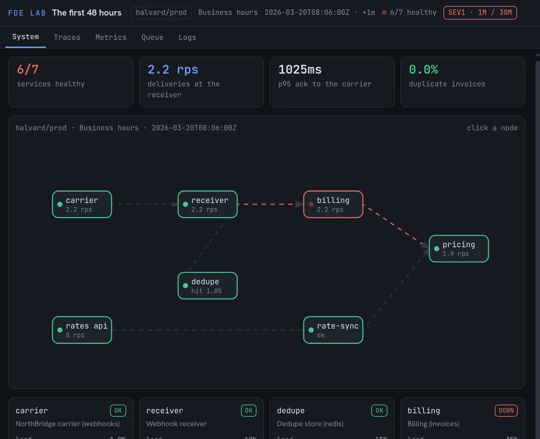This screenshot has height=439, width=540.
Task: Click the dedupe node in the diagram
Action: click(x=208, y=286)
